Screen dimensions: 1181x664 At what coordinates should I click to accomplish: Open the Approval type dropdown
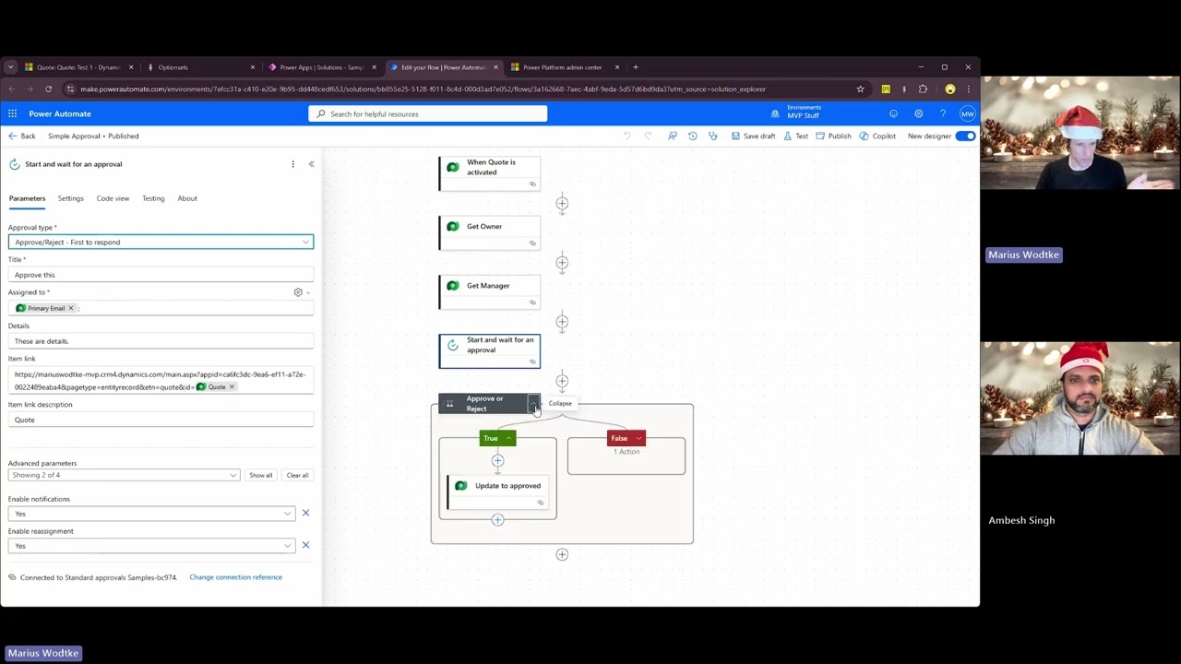pyautogui.click(x=161, y=242)
